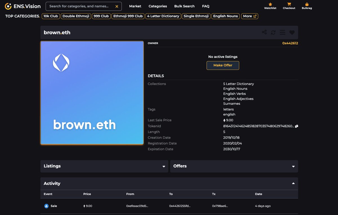Click the brown.eth ENS image
This screenshot has height=215, width=338.
pos(92,93)
